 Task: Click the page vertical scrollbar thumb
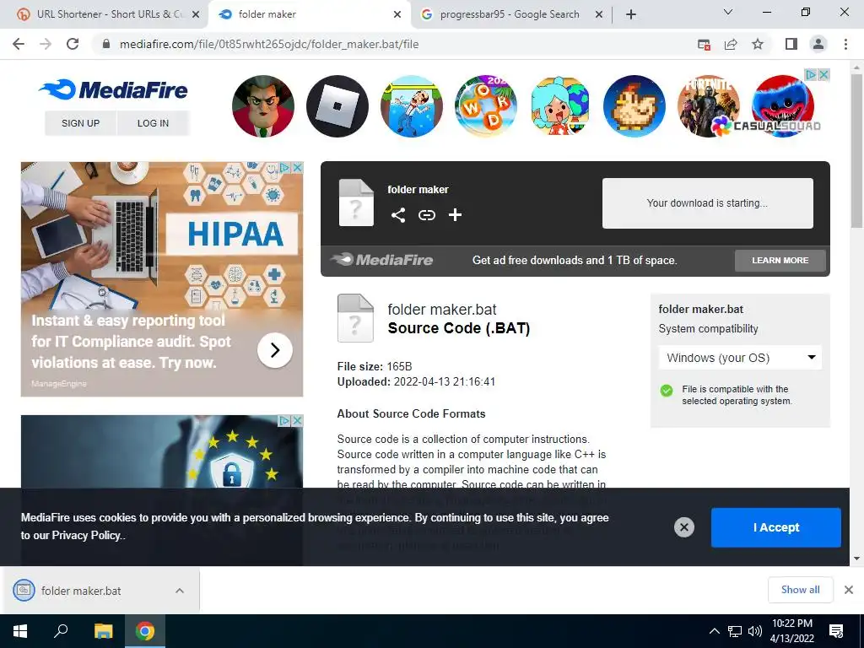click(x=856, y=150)
